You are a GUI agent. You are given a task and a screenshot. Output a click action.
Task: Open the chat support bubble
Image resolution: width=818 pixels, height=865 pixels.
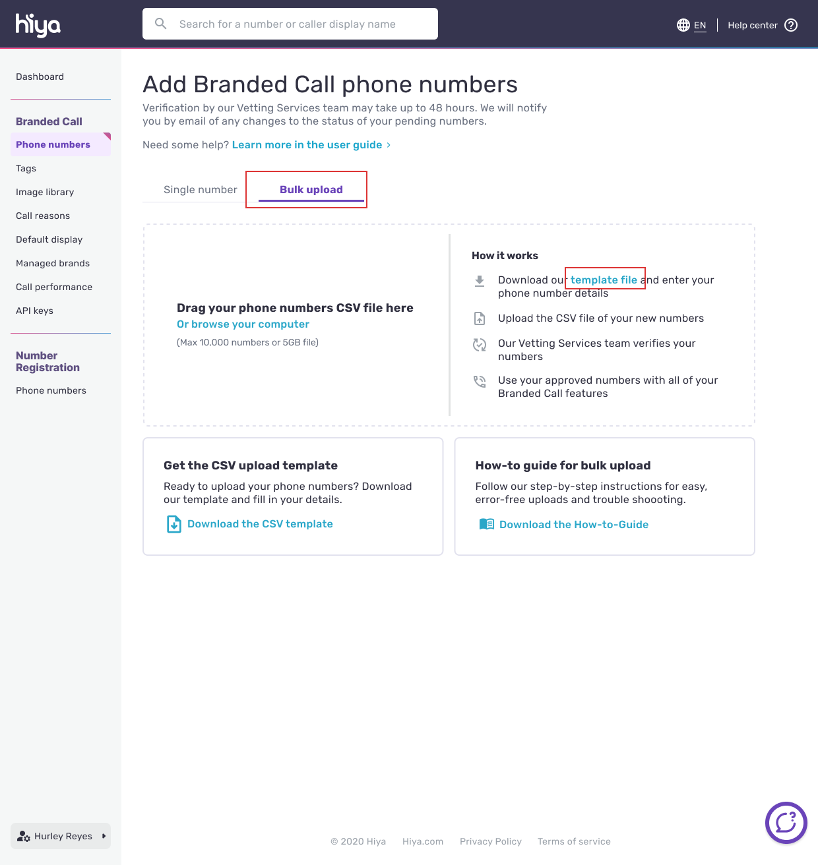click(x=786, y=822)
